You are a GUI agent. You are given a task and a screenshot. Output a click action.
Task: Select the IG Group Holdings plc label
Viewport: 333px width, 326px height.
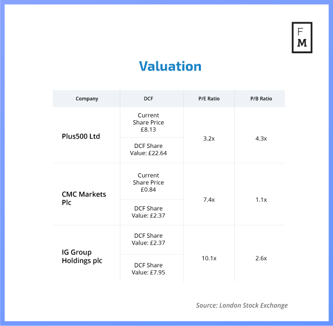[x=82, y=256]
